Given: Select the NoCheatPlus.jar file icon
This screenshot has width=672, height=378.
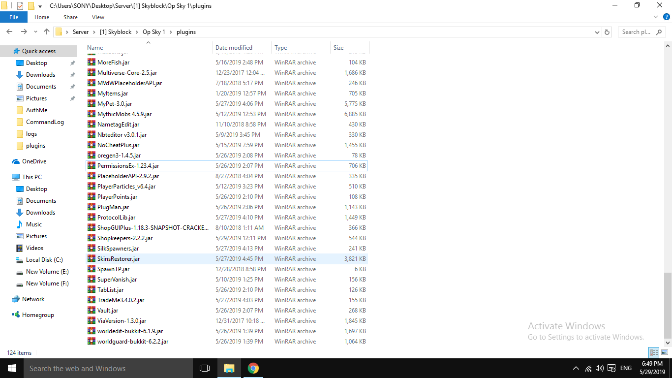Looking at the screenshot, I should 92,145.
